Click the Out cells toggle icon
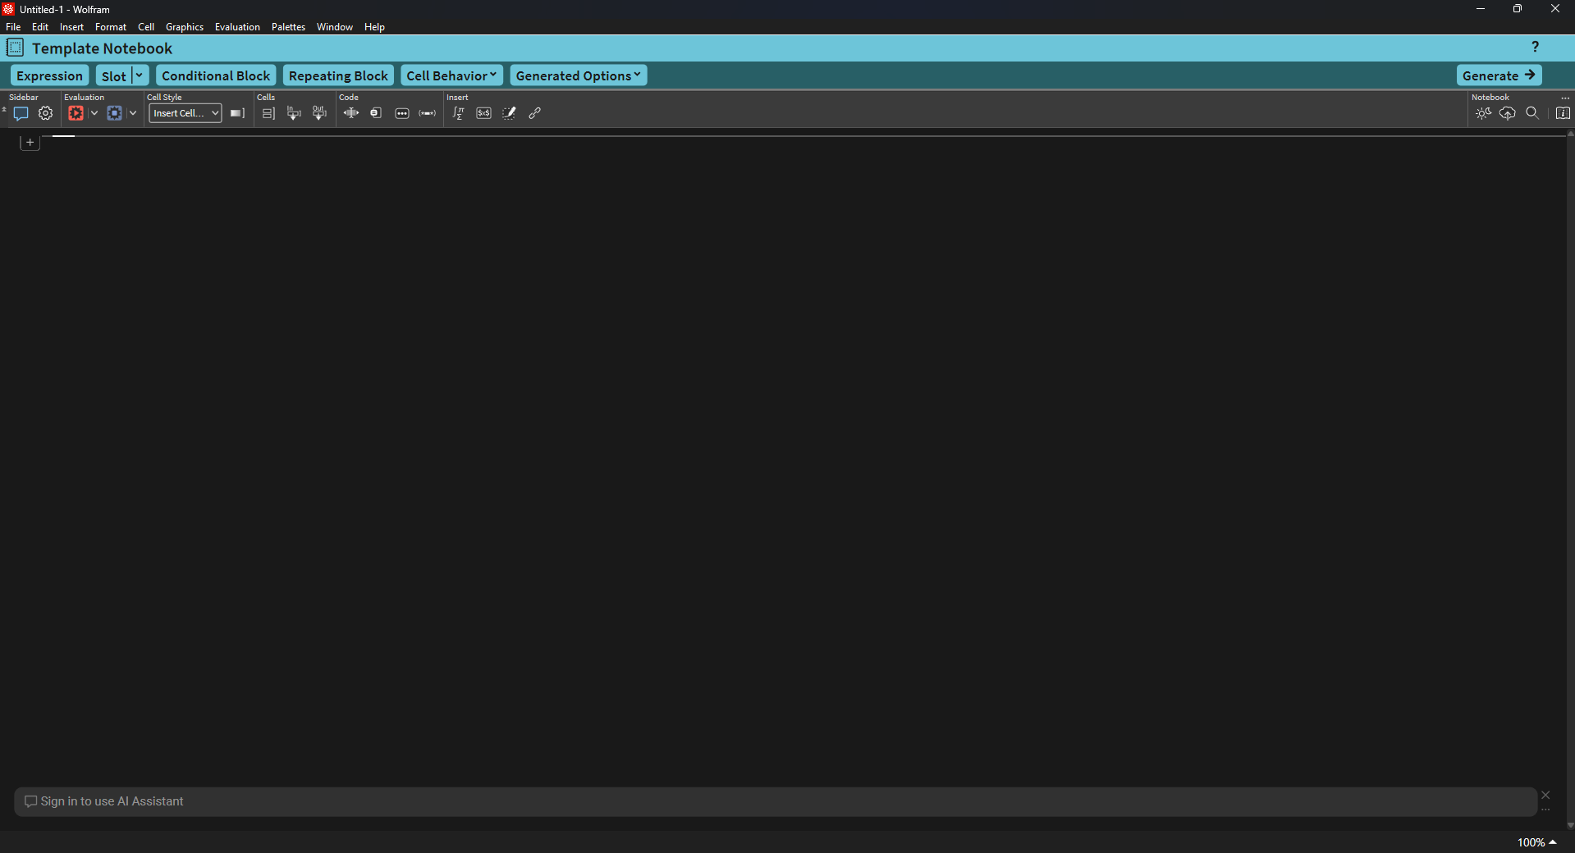This screenshot has width=1575, height=853. click(319, 113)
